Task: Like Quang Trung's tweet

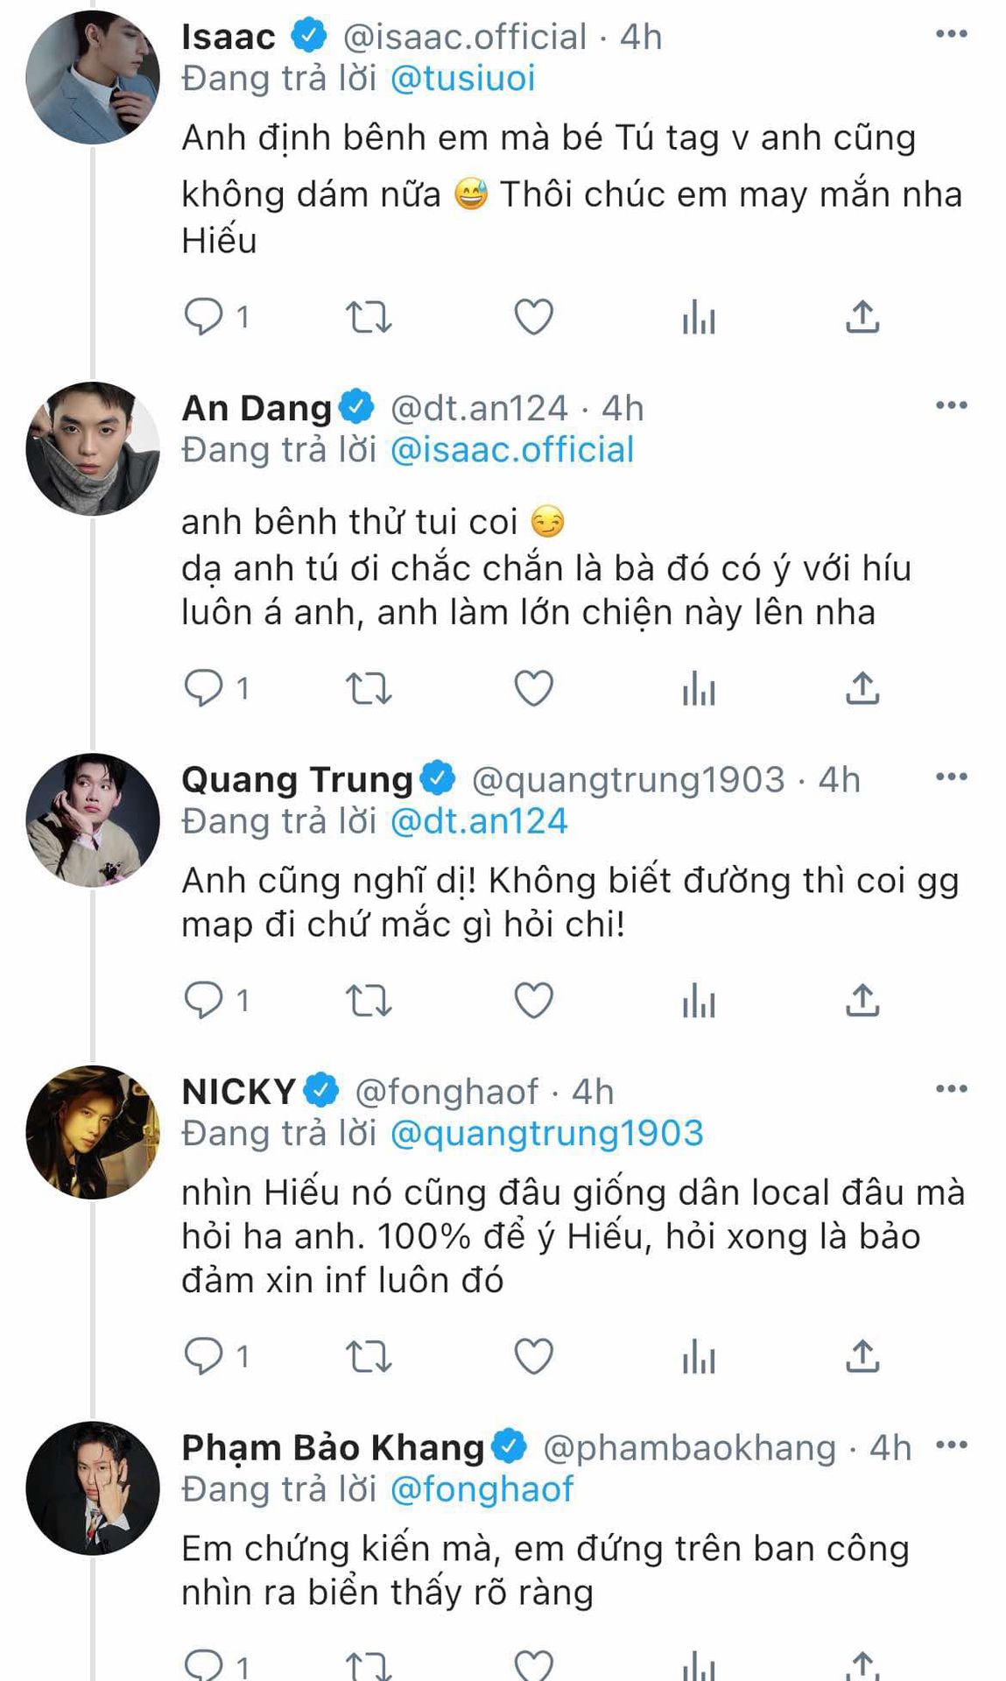Action: click(x=533, y=1001)
